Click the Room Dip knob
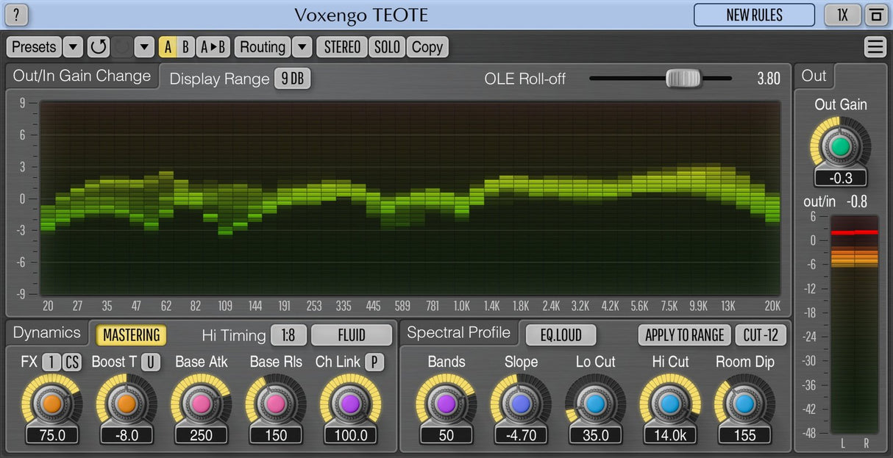 pos(744,404)
